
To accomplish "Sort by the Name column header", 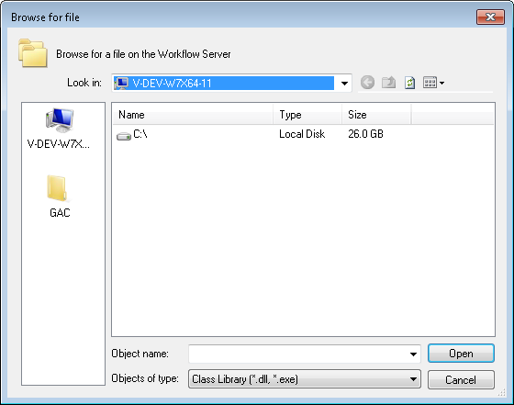I will (x=193, y=115).
